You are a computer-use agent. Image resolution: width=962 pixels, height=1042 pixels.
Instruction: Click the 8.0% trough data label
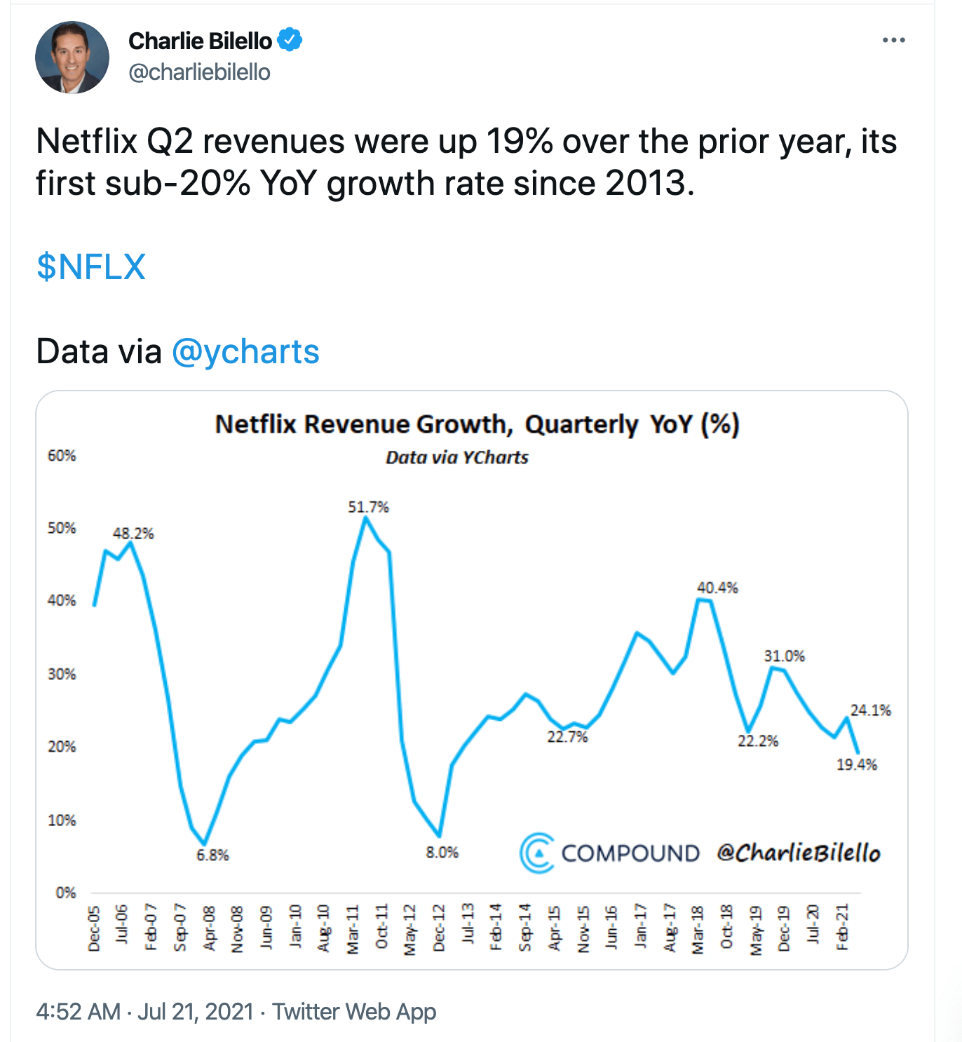(442, 853)
